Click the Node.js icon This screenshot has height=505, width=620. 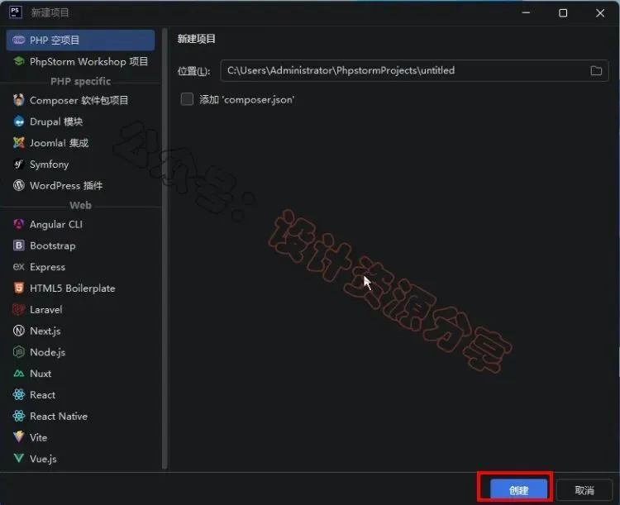coord(18,352)
